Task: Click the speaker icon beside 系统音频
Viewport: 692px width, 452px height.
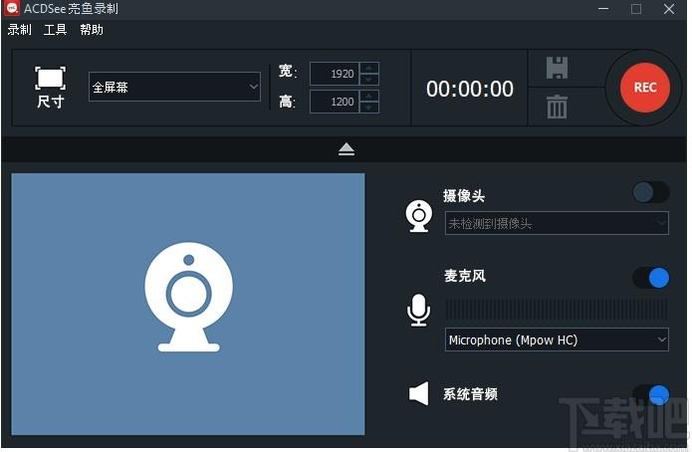Action: tap(419, 394)
